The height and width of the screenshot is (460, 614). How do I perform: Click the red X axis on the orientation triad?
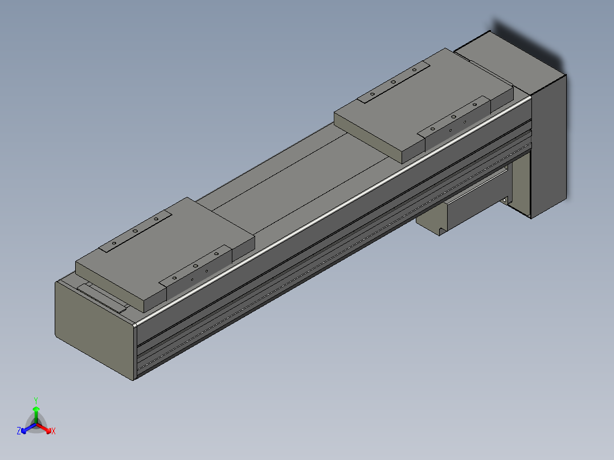(x=46, y=429)
